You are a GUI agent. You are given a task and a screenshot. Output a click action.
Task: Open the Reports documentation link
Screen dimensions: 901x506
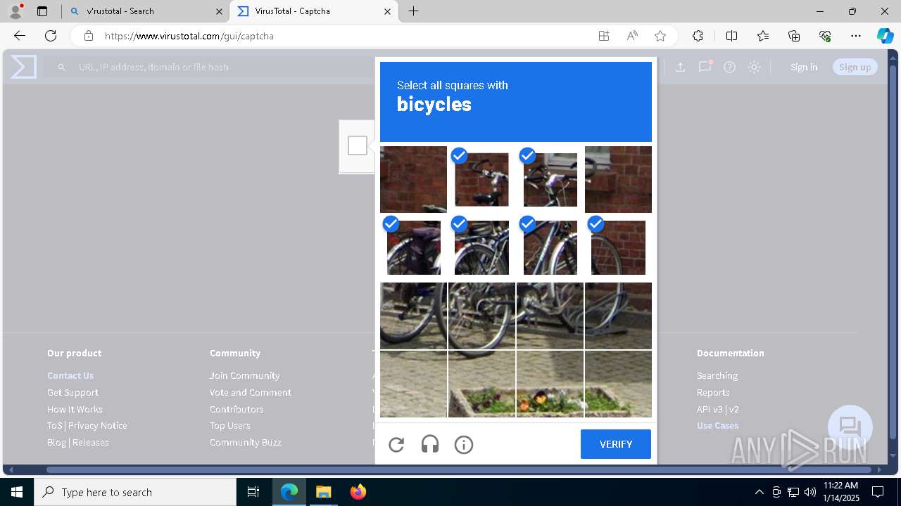713,392
